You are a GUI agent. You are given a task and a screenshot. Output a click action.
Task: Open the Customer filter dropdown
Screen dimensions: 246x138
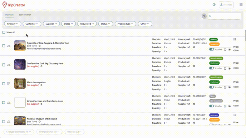point(32,24)
